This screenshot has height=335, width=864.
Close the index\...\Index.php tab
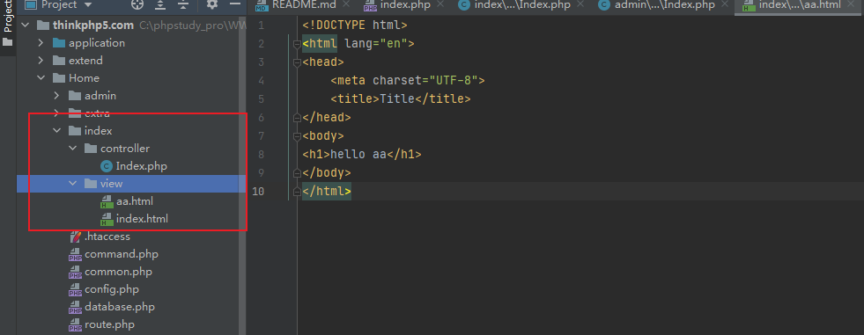[x=580, y=4]
